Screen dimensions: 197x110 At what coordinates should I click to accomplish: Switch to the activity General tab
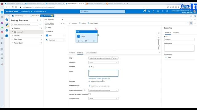coord(72,53)
